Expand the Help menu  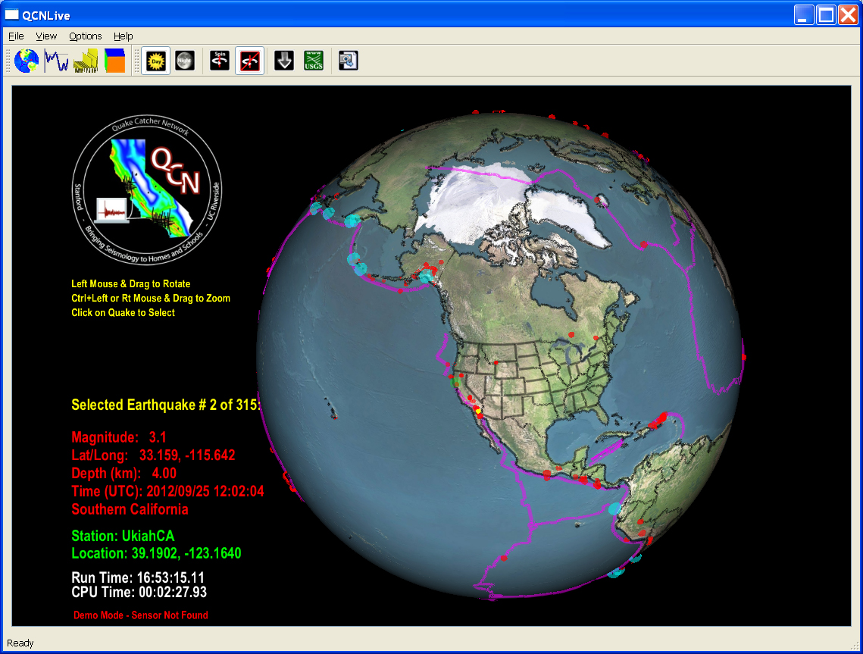click(x=123, y=36)
